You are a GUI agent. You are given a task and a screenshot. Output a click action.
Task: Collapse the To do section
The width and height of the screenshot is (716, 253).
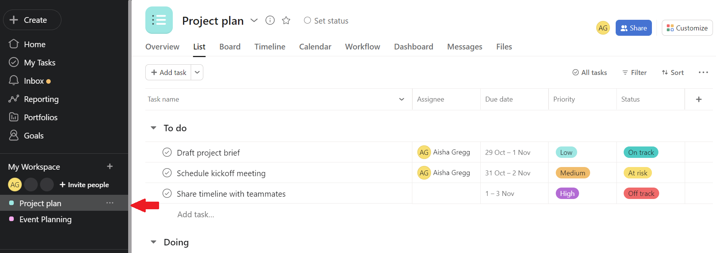(x=153, y=128)
